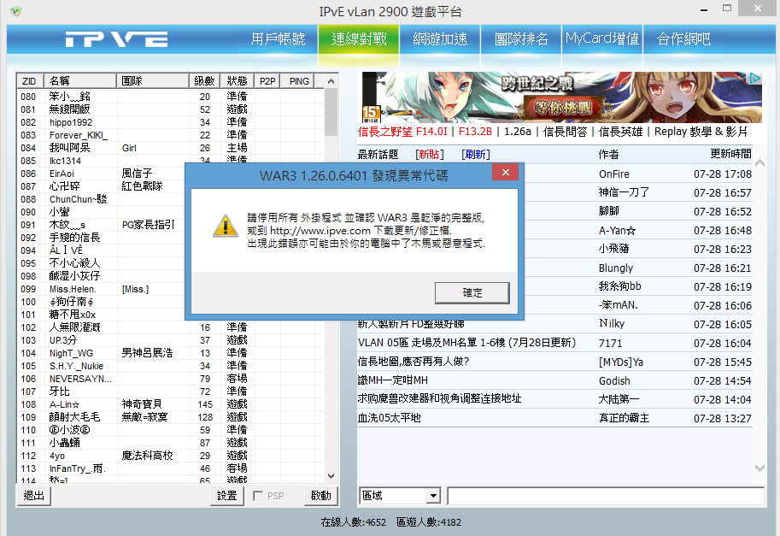Open the 信長問答 link
Viewport: 780px width, 536px height.
[x=565, y=132]
